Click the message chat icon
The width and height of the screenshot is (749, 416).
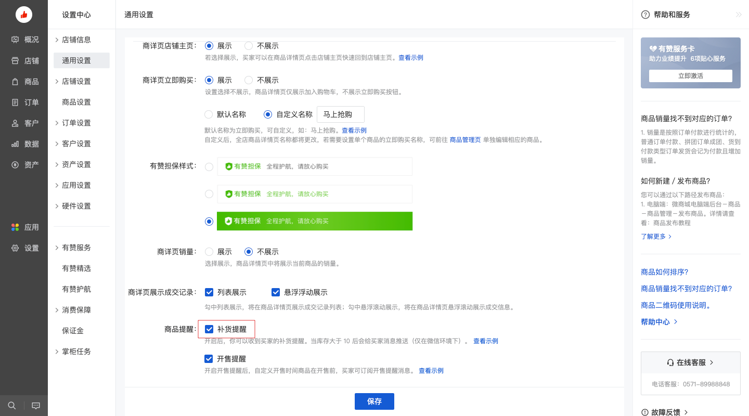(36, 406)
